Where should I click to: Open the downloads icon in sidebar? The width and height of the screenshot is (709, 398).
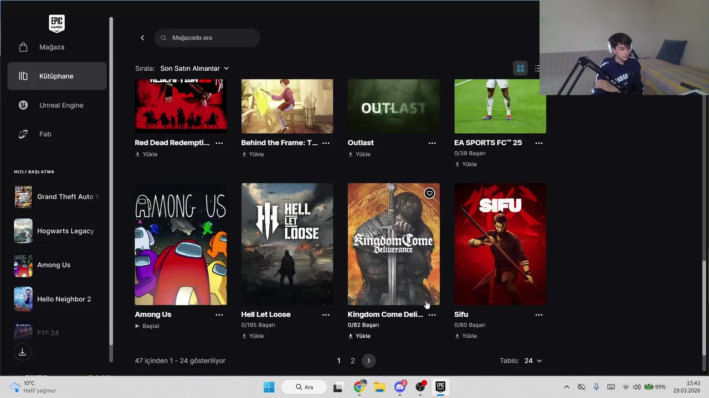[22, 352]
